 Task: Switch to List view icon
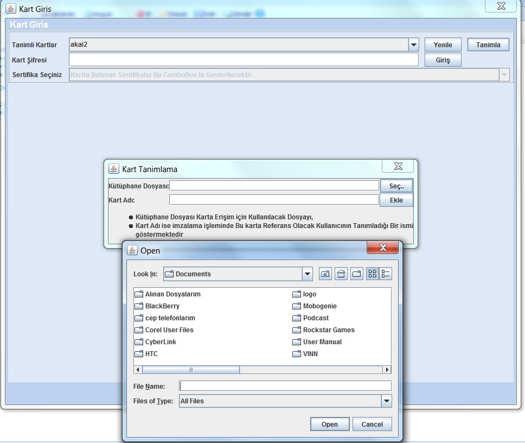[x=373, y=274]
